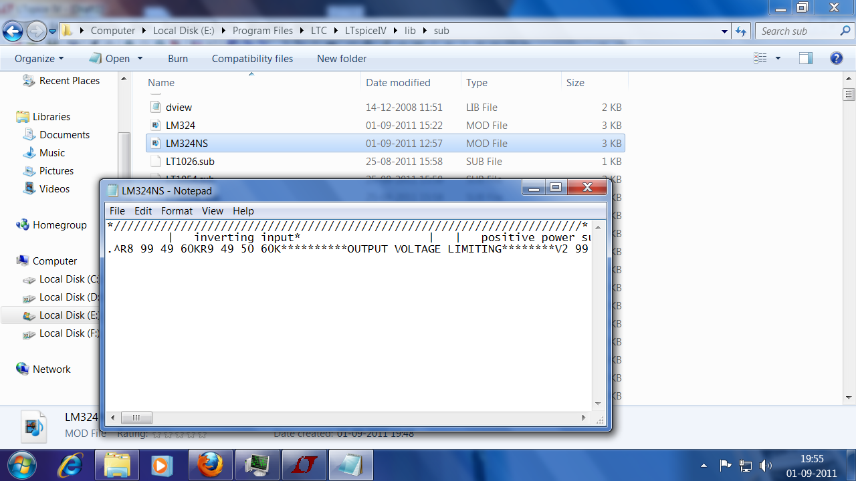Sort files by Name column header

tap(161, 83)
